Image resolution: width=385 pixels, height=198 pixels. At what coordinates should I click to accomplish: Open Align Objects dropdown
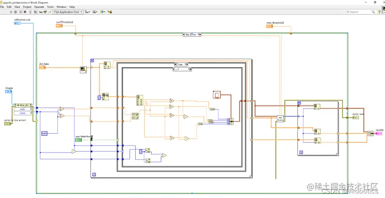coord(88,12)
